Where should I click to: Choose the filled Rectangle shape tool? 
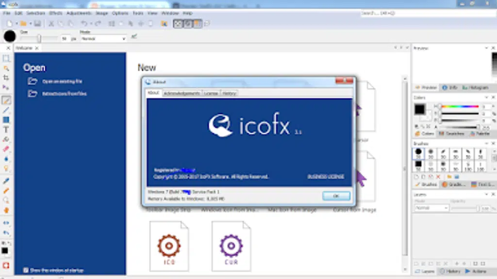(x=6, y=120)
